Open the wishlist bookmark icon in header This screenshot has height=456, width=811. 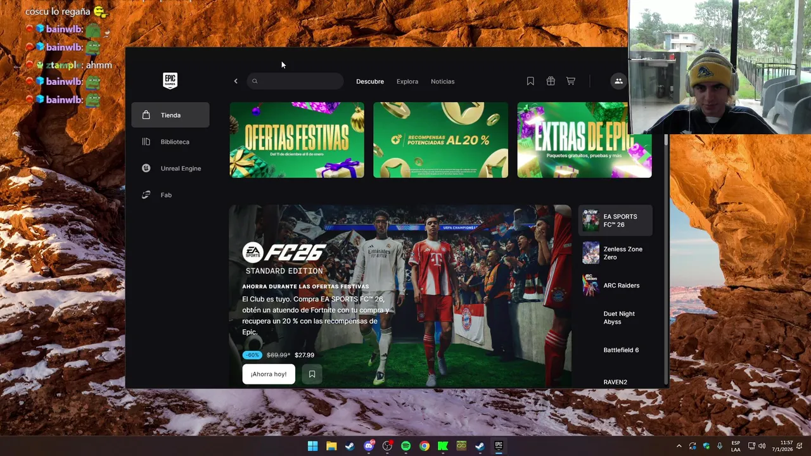530,81
